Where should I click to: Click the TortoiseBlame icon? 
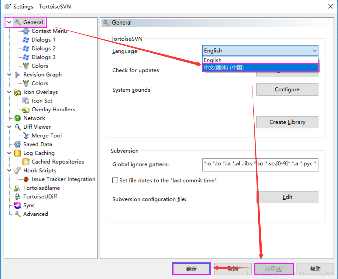(17, 188)
